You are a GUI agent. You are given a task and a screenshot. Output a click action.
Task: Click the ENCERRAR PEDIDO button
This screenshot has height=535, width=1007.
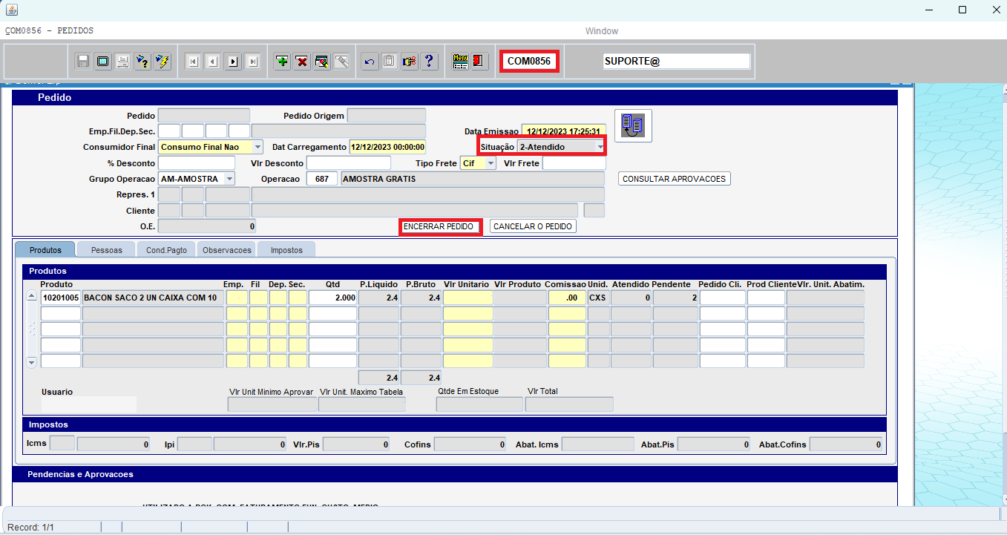coord(439,226)
